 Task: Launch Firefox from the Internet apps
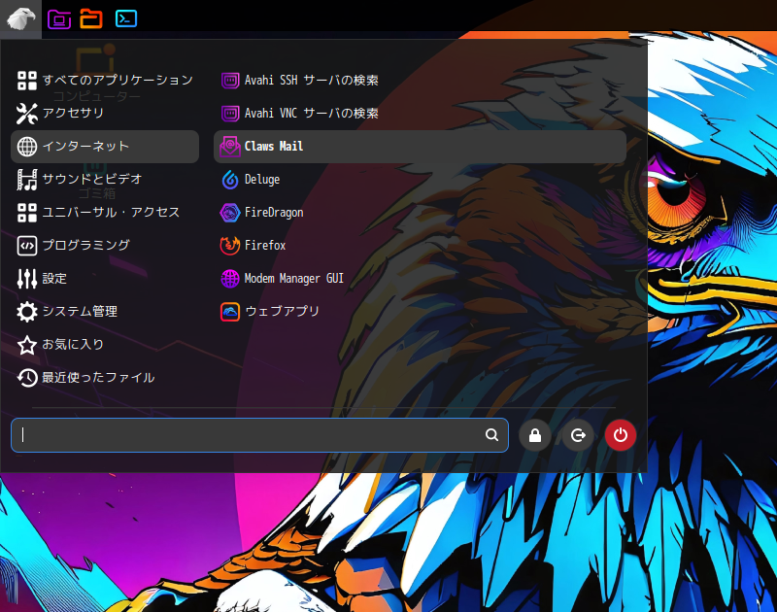420,246
